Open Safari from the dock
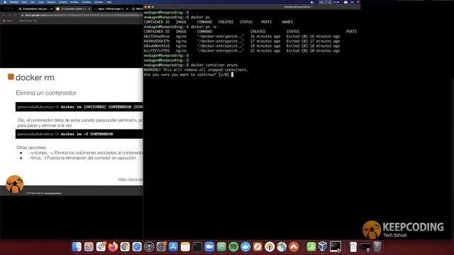454x255 pixels. 137,246
